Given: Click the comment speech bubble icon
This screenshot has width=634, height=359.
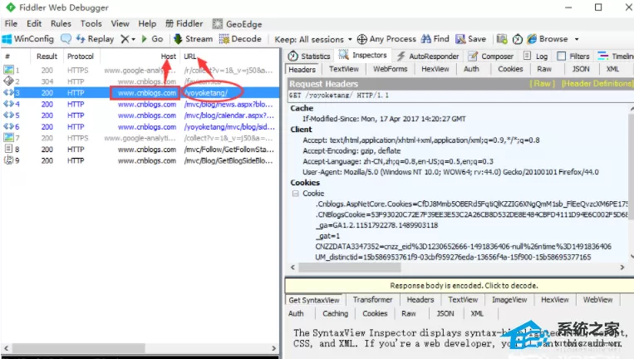Looking at the screenshot, I should 66,39.
